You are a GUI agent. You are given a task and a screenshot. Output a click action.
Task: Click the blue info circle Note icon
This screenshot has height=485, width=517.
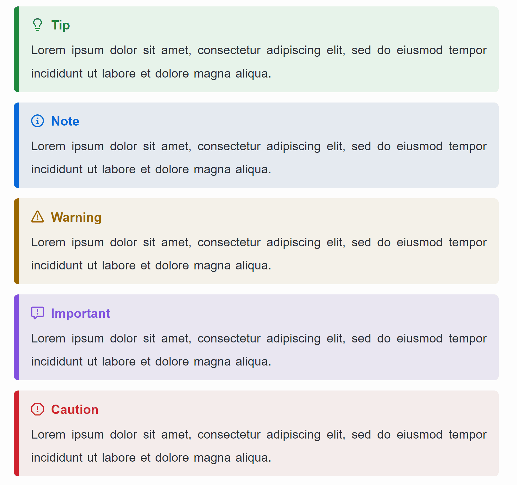click(x=38, y=121)
